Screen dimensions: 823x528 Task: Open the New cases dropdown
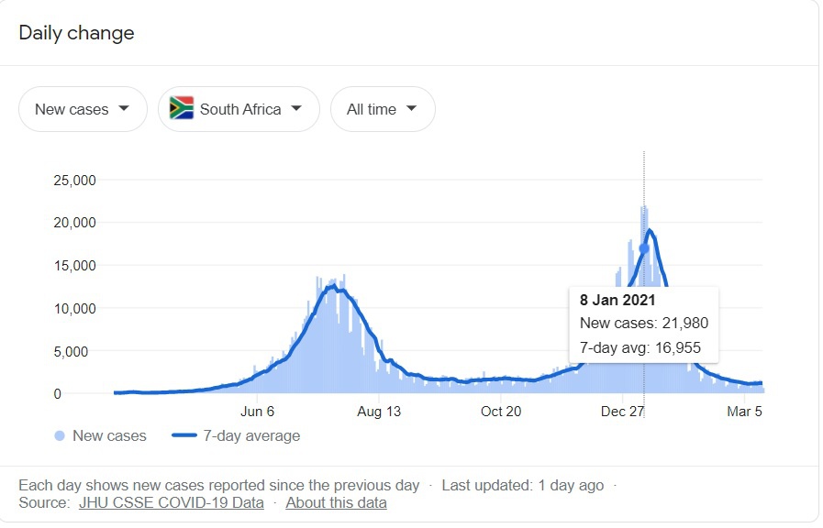[x=83, y=109]
